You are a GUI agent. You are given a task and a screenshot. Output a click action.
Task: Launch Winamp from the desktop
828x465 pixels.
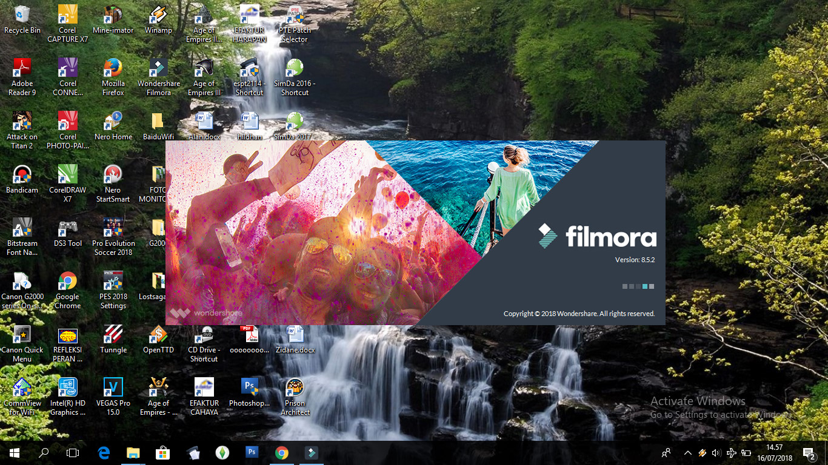[x=158, y=20]
